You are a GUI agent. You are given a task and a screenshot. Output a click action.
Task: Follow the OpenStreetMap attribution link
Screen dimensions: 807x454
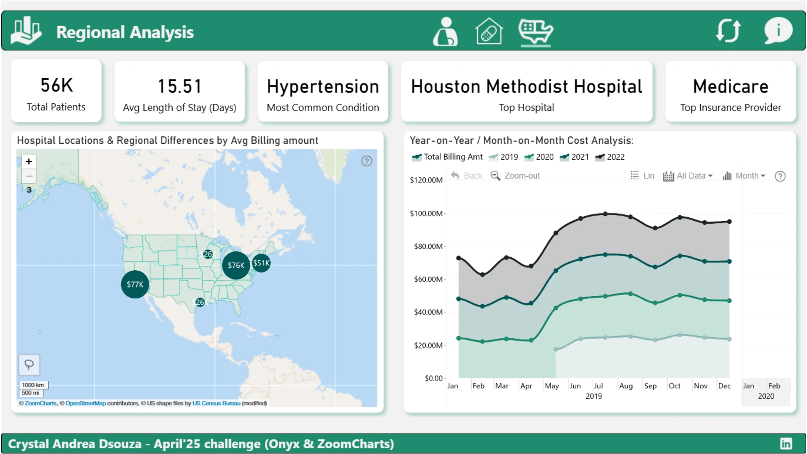(x=86, y=403)
